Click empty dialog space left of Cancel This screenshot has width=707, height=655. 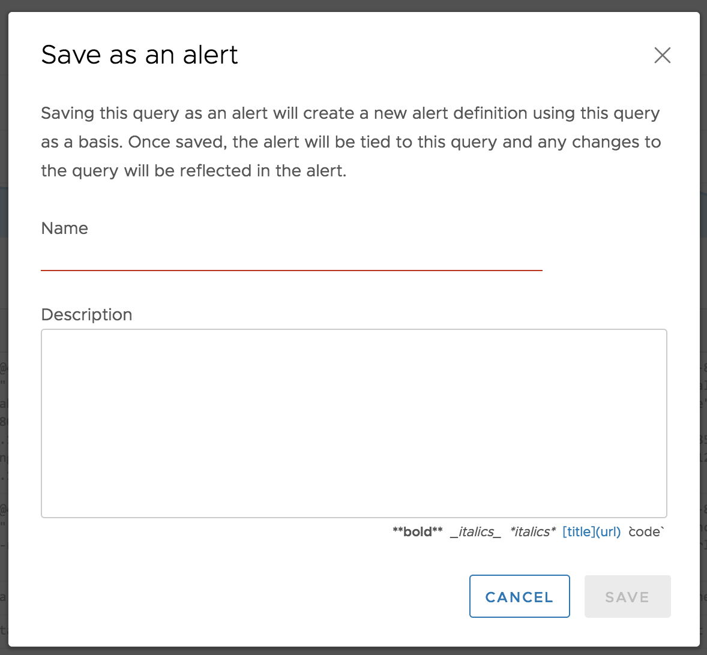(240, 596)
